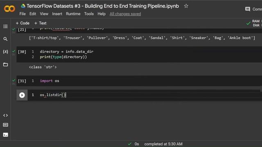The height and width of the screenshot is (147, 262).
Task: Add a new Code cell
Action: click(x=23, y=23)
